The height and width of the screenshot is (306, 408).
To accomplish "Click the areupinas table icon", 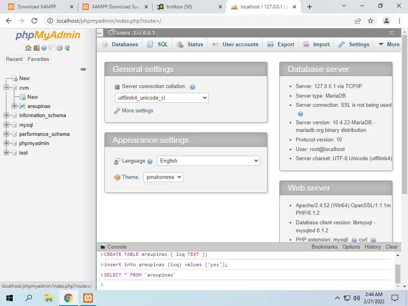I will click(23, 106).
